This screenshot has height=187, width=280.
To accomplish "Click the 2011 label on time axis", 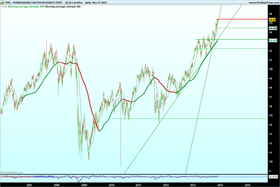I will [139, 185].
